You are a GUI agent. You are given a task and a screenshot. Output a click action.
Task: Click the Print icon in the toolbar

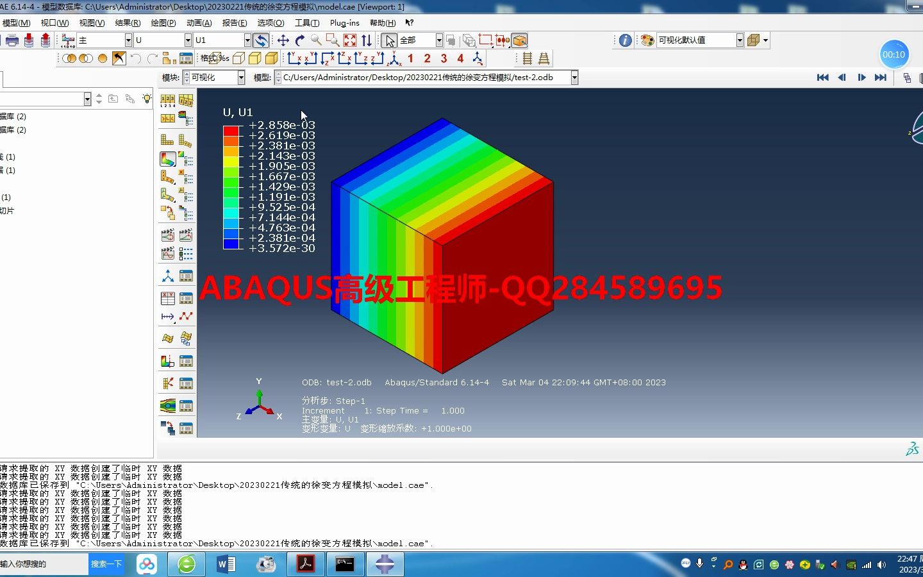coord(12,40)
